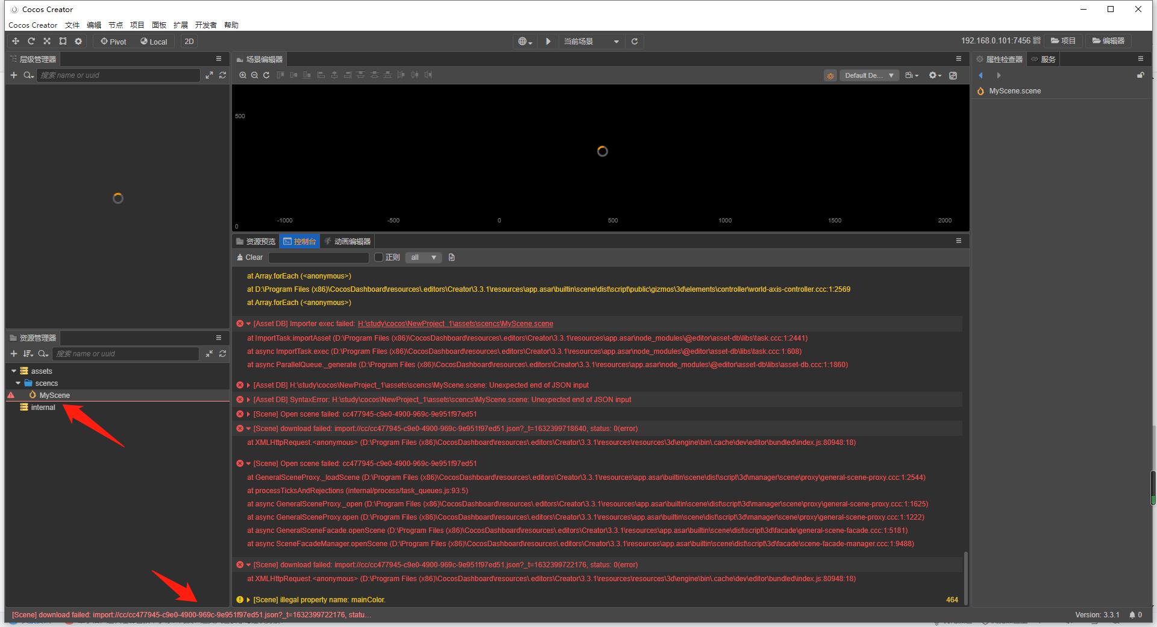Screen dimensions: 1157x627
Task: Open scene editor panel hamburger menu
Action: coord(959,58)
